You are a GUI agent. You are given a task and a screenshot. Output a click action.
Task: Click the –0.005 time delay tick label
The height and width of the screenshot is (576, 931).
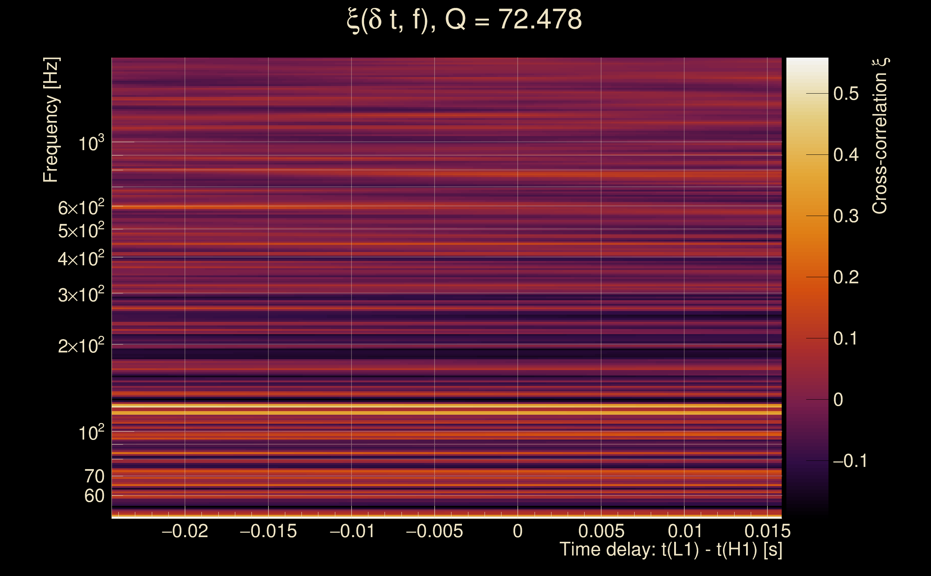click(434, 531)
